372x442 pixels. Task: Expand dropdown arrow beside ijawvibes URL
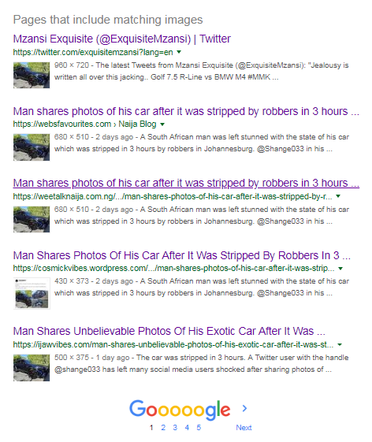(340, 345)
